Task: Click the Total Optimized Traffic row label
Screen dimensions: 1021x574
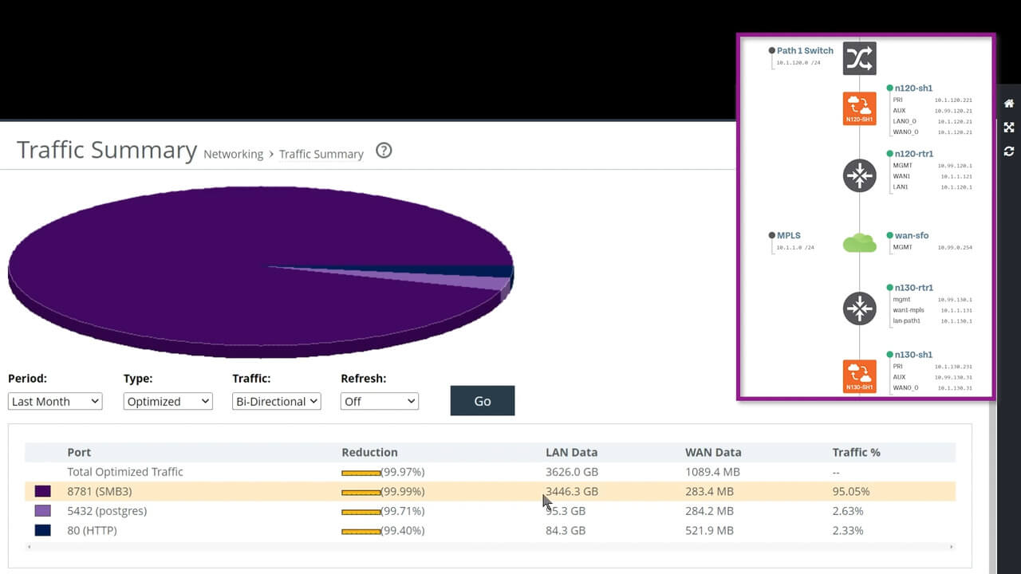Action: pyautogui.click(x=125, y=472)
